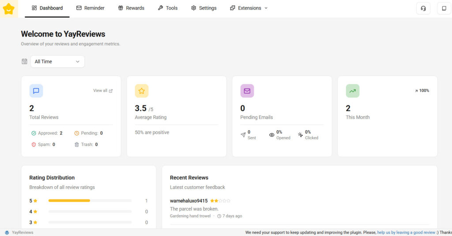
Task: Click the clock icon beside 7 days ago
Action: 219,216
